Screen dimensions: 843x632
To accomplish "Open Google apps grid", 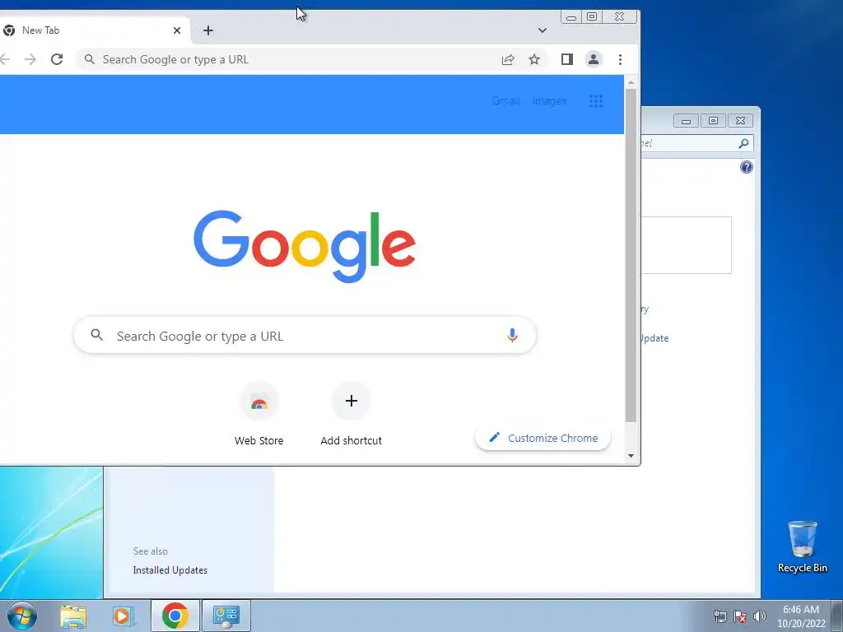I will 596,101.
